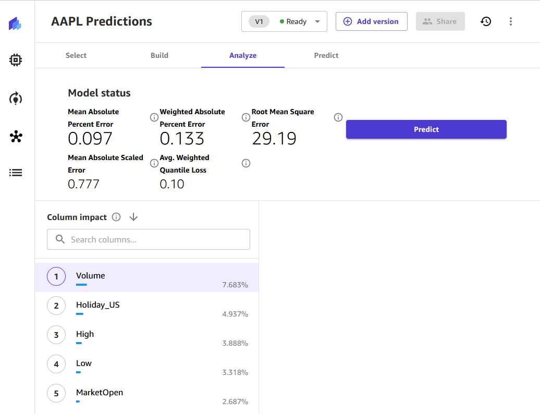This screenshot has height=414, width=540.
Task: Click the High impact bar
Action: point(79,343)
